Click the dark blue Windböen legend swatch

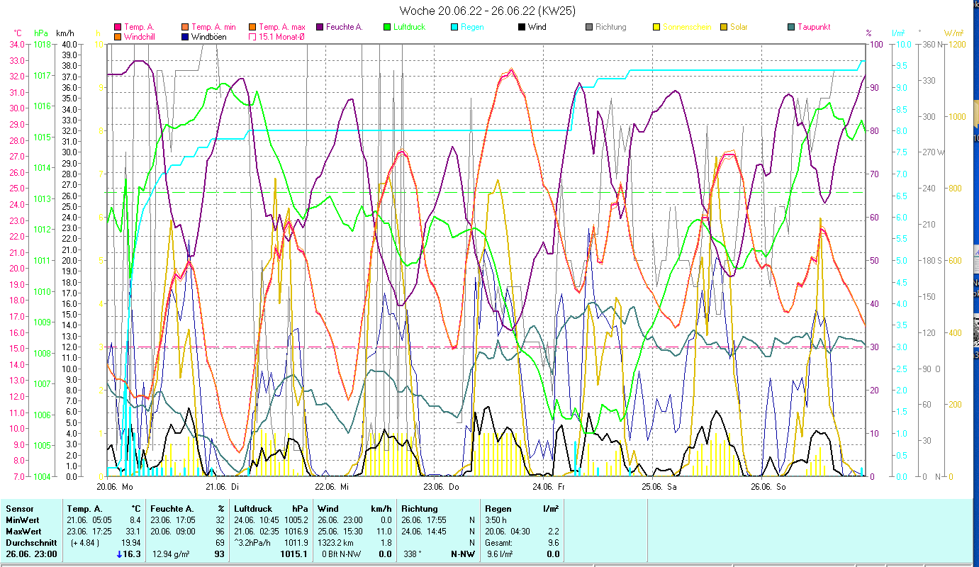tap(184, 36)
